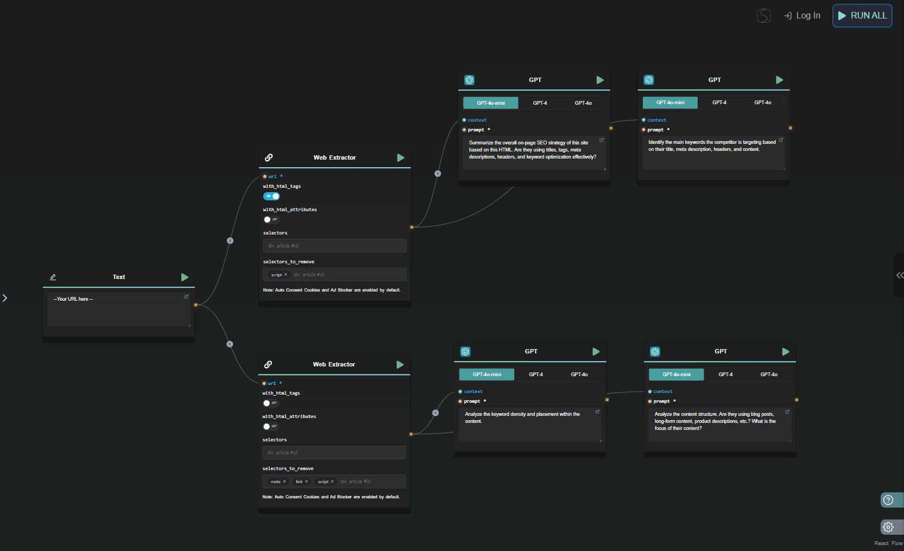Run the upper Web Extractor node

tap(401, 157)
